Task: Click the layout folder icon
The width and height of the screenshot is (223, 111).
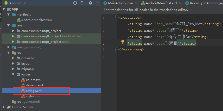Action: tap(18, 64)
